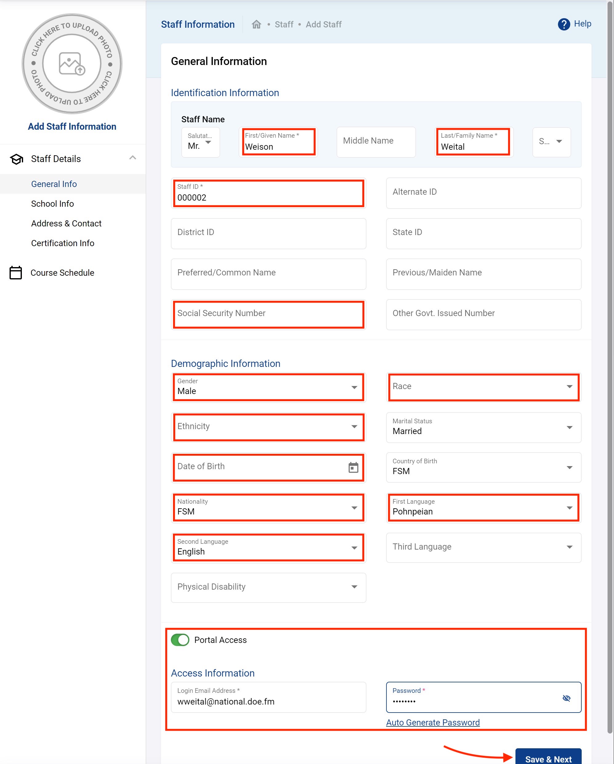Click Auto Generate Password link

[x=433, y=722]
